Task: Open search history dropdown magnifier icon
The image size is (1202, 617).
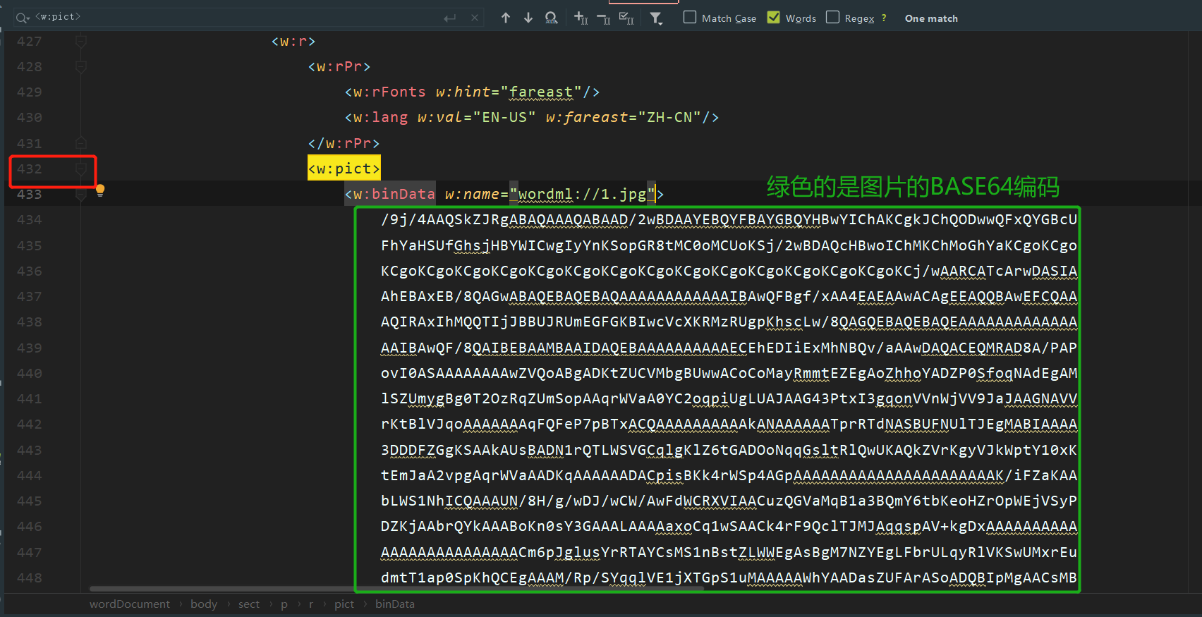Action: 23,18
